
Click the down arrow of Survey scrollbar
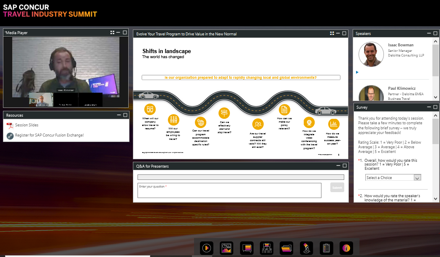click(x=435, y=199)
